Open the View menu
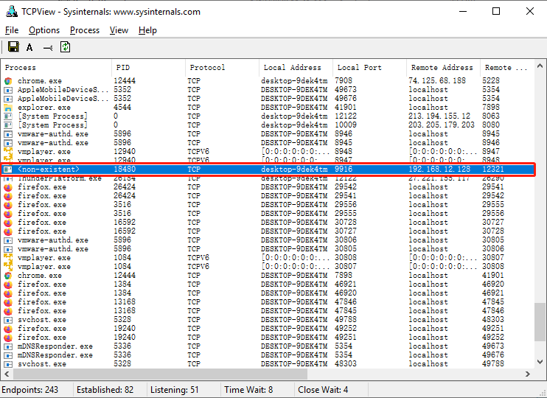Image resolution: width=547 pixels, height=398 pixels. [119, 30]
